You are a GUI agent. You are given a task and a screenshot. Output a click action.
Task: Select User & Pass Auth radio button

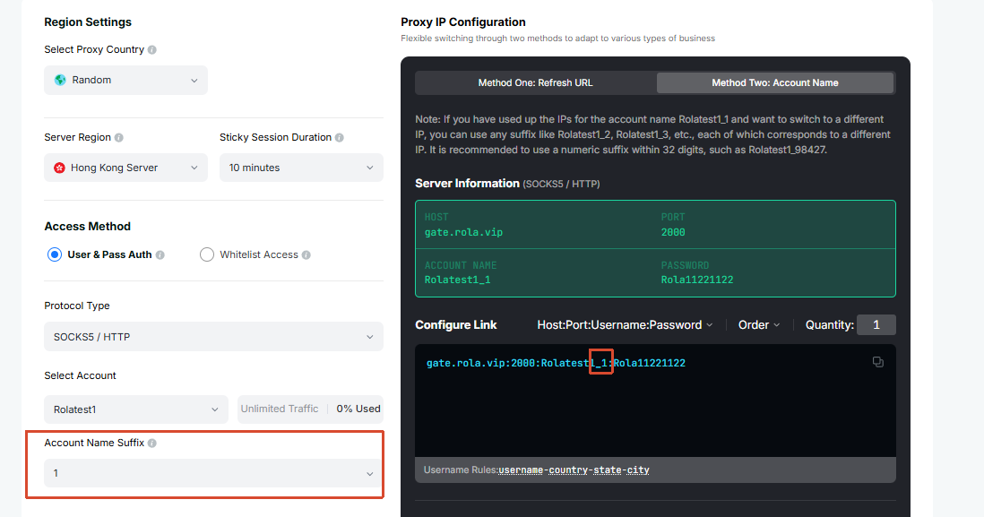[55, 254]
